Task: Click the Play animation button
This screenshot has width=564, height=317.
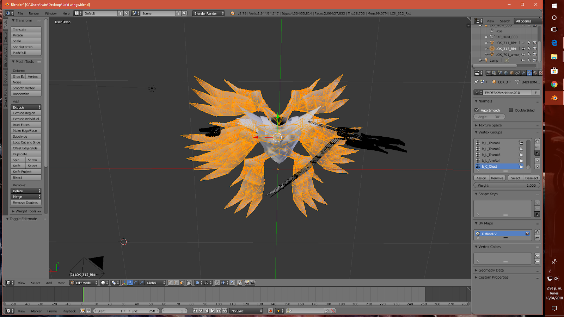Action: 213,311
